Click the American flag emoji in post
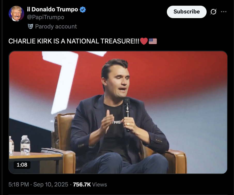Image resolution: width=234 pixels, height=195 pixels. coord(153,41)
